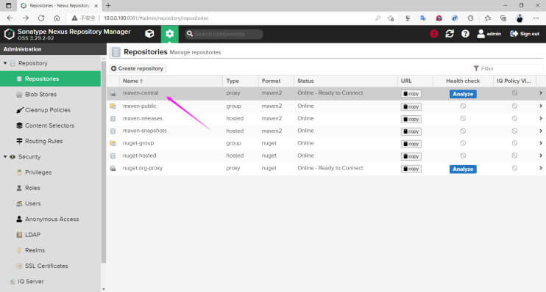Open maven-central row arrow
The width and height of the screenshot is (546, 292).
(540, 93)
